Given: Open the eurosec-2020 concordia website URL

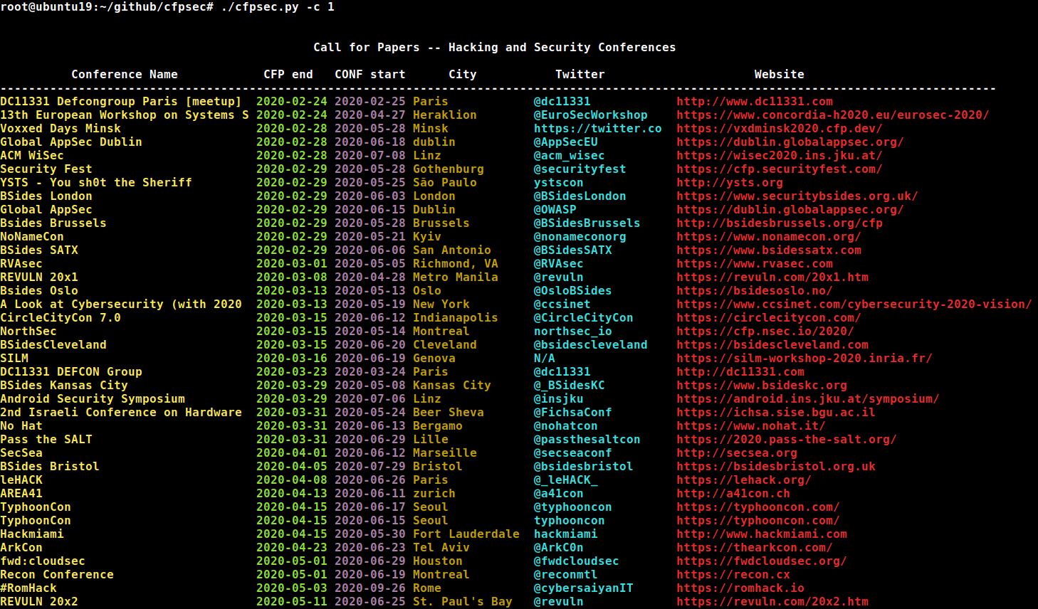Looking at the screenshot, I should point(833,115).
